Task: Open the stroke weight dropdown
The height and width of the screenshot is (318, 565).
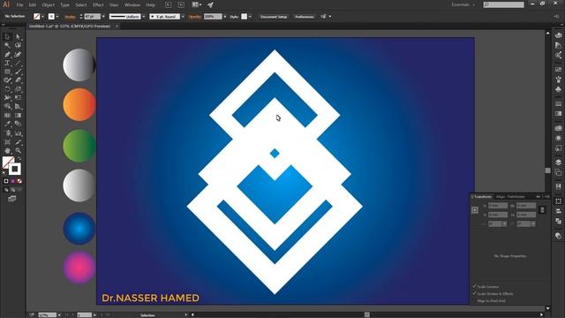Action: tap(103, 17)
